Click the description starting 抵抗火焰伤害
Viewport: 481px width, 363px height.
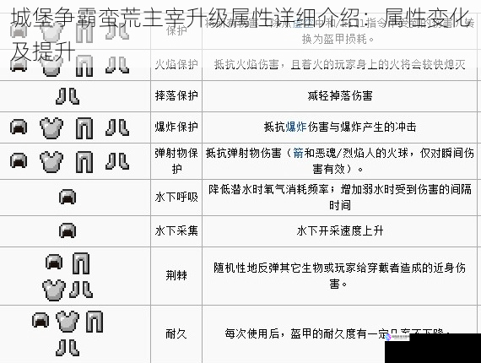pos(340,65)
